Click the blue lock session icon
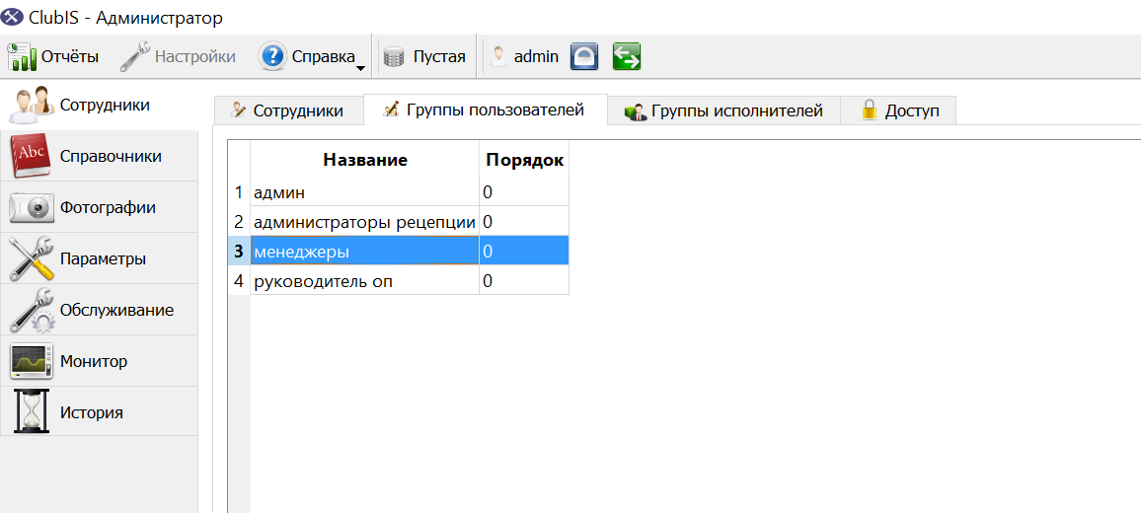The height and width of the screenshot is (513, 1141). [584, 56]
